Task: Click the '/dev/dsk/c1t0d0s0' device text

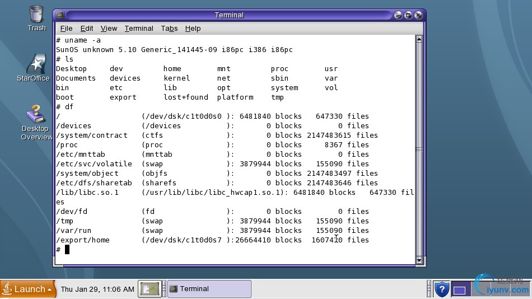Action: (x=183, y=116)
